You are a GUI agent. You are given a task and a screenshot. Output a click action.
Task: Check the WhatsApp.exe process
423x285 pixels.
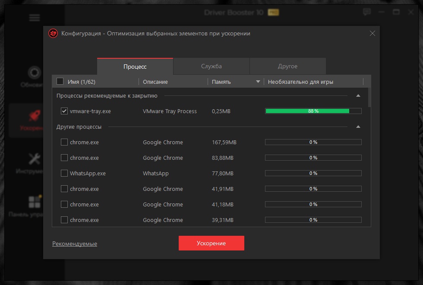pyautogui.click(x=64, y=173)
